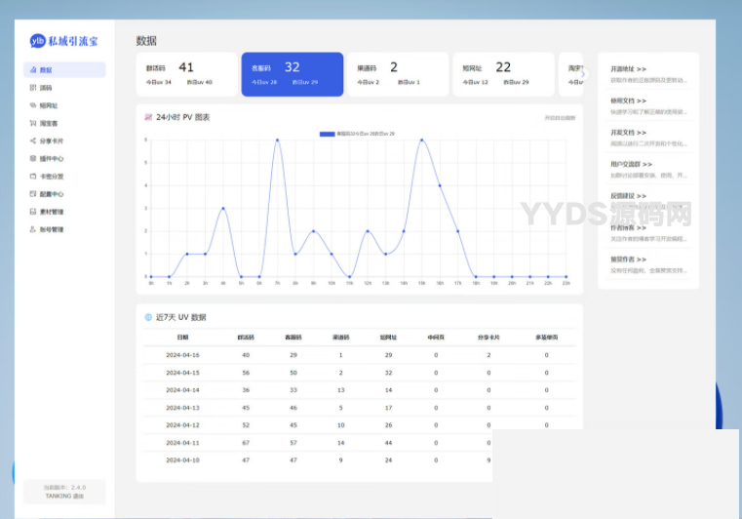Click the 卡密分发 card icon
This screenshot has height=519, width=742.
(x=33, y=177)
